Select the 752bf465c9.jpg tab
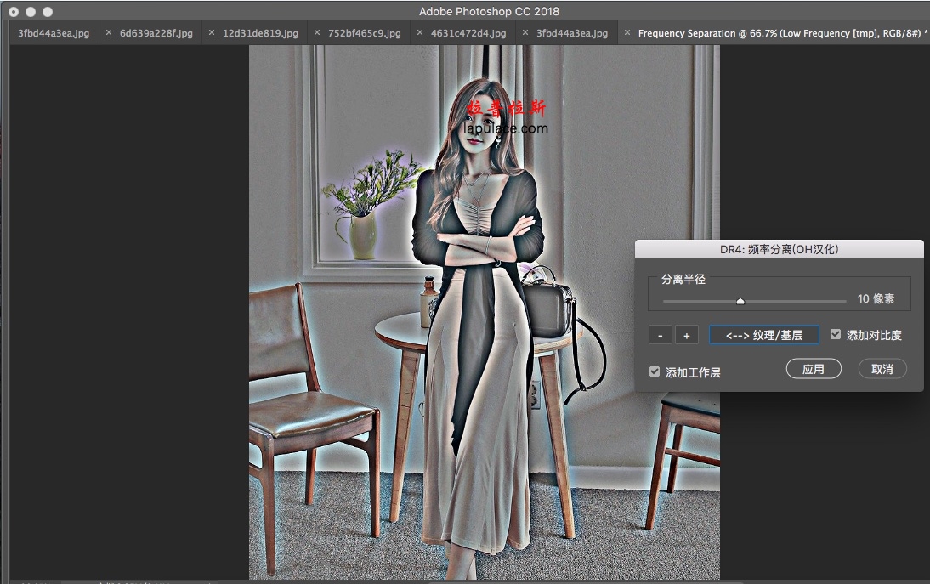 click(364, 33)
